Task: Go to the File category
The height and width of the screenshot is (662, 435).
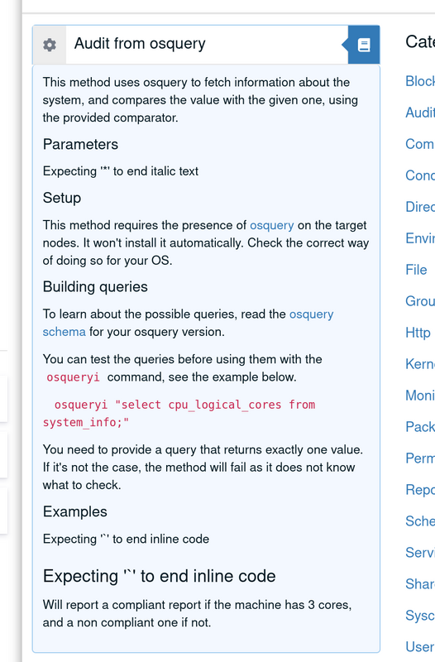Action: click(x=416, y=270)
